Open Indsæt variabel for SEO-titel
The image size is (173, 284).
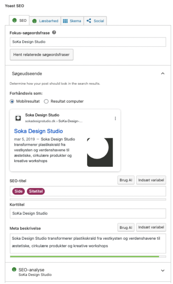coord(151,180)
